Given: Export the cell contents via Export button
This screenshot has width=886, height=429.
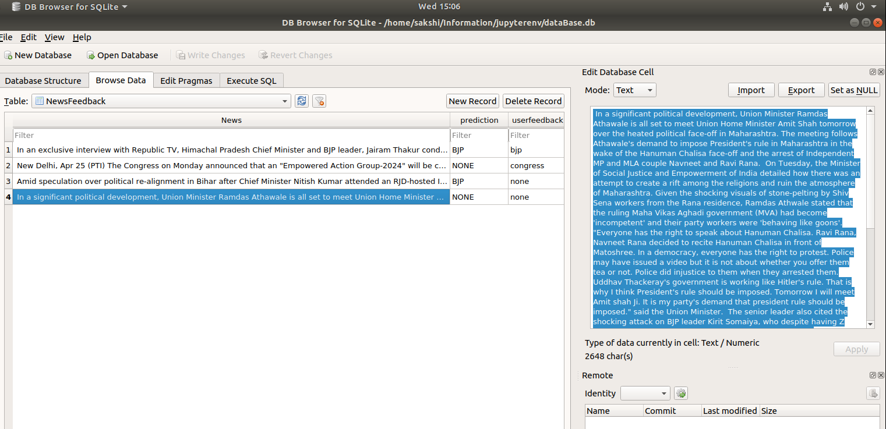Looking at the screenshot, I should coord(801,90).
